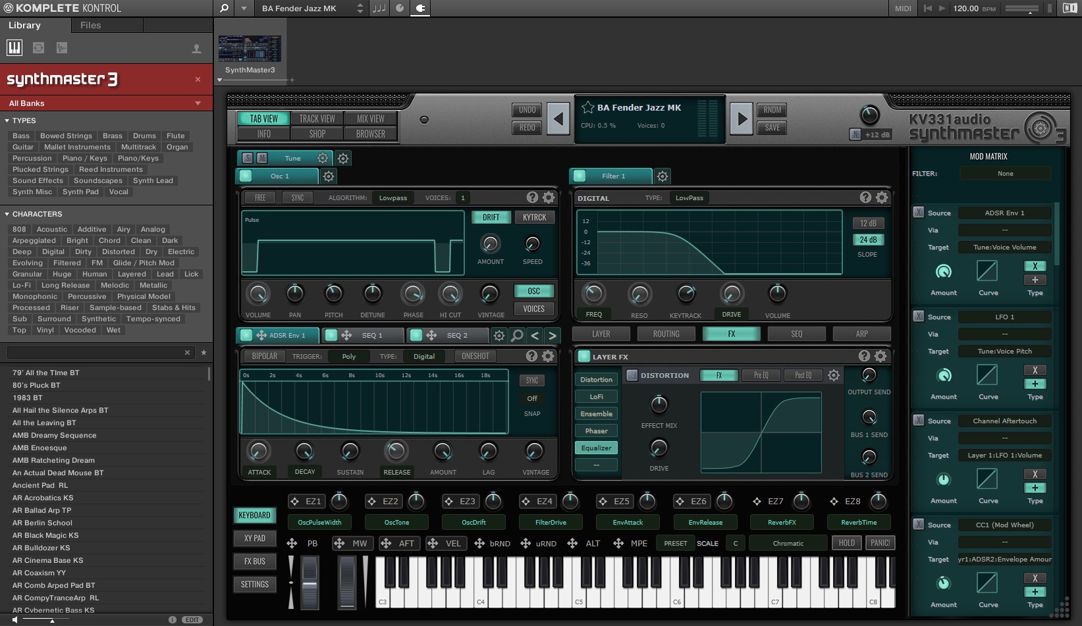The width and height of the screenshot is (1082, 626).
Task: Open the envelope TRIGGER Poly dropdown
Action: click(349, 356)
